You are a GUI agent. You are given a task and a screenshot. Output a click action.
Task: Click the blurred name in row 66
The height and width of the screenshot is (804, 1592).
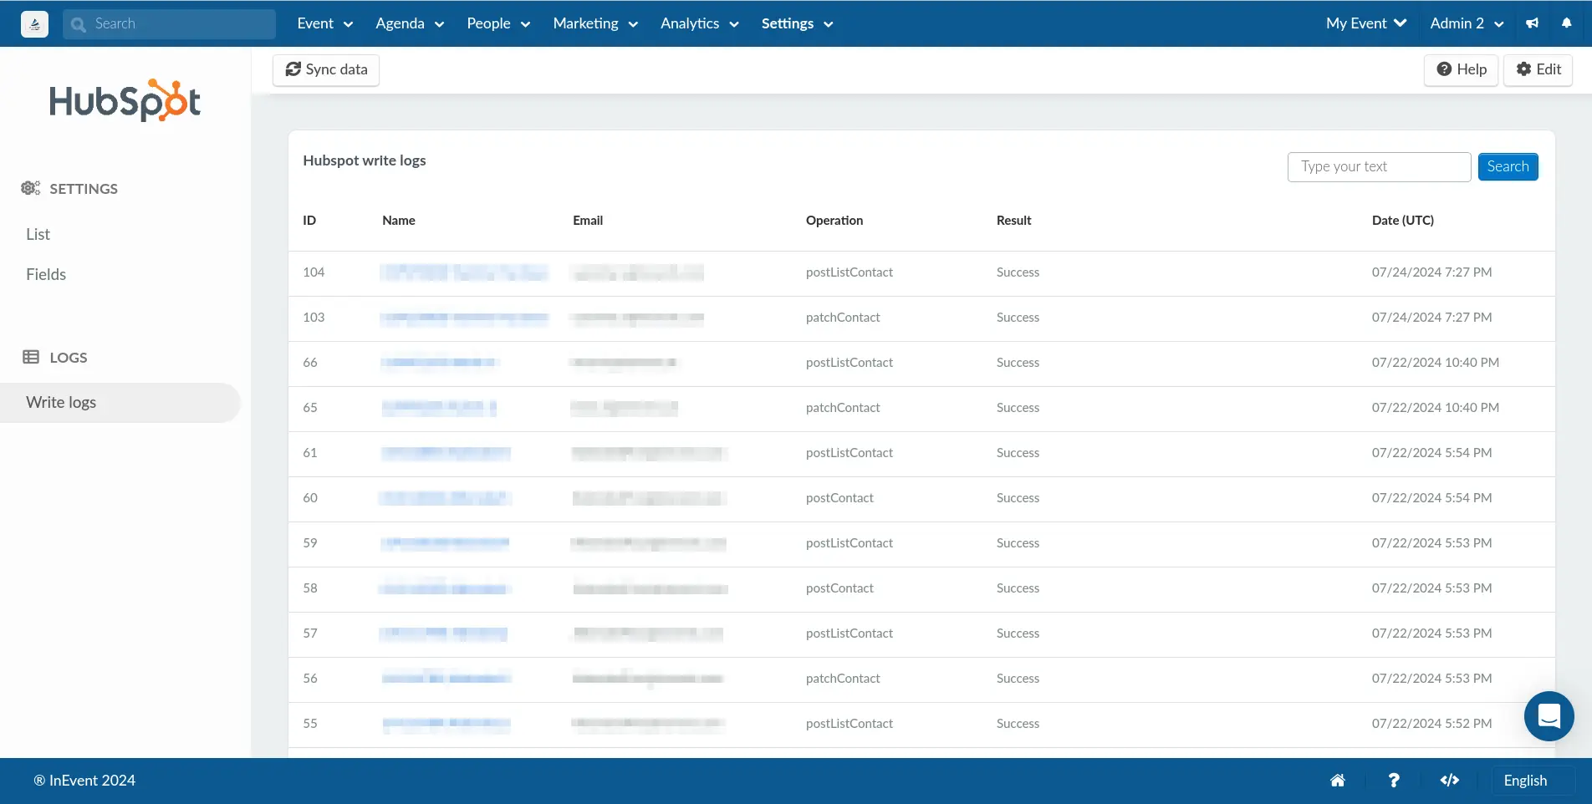pyautogui.click(x=440, y=363)
